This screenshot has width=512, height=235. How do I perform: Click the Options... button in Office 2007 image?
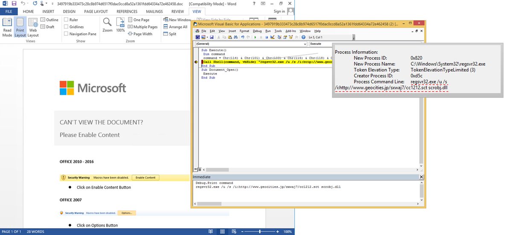[x=127, y=213]
